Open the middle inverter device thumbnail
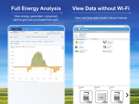 click(101, 97)
